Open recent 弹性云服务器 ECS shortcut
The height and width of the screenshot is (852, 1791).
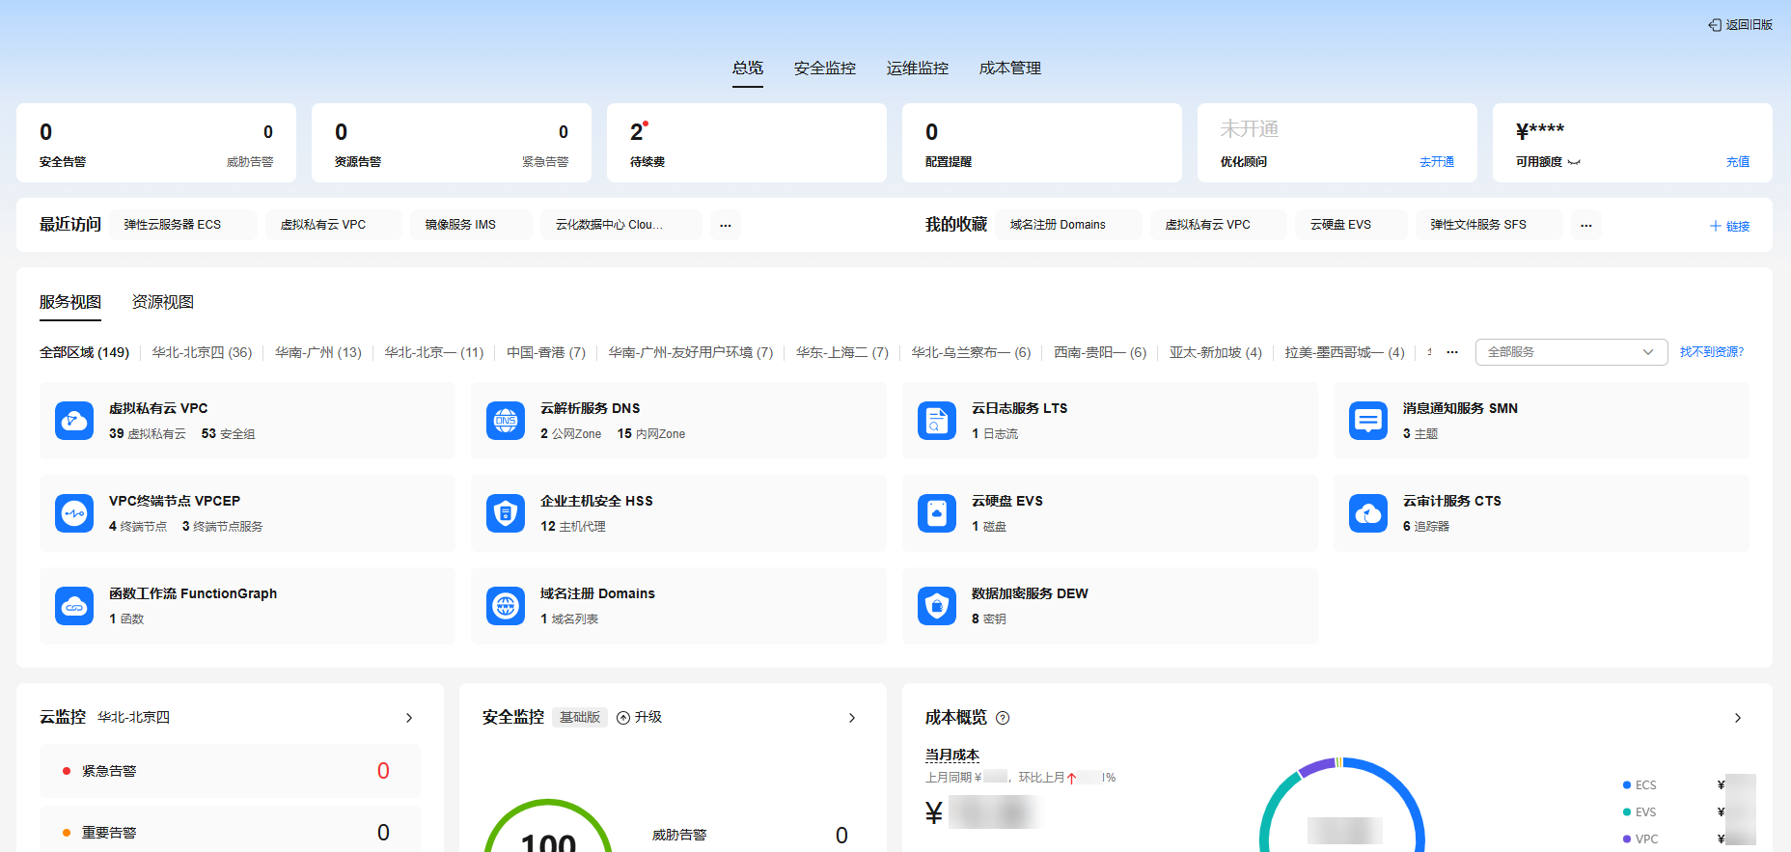tap(183, 225)
